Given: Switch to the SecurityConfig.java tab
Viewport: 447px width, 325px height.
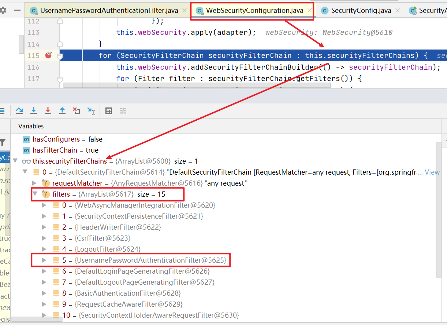Looking at the screenshot, I should [x=361, y=10].
